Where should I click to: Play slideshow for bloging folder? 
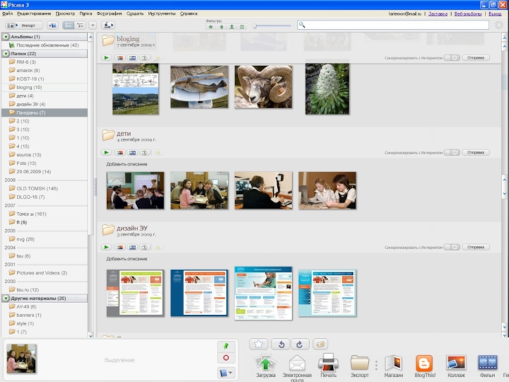point(106,58)
